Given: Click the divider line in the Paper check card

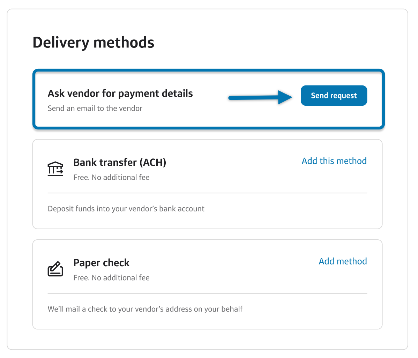Looking at the screenshot, I should [x=207, y=293].
